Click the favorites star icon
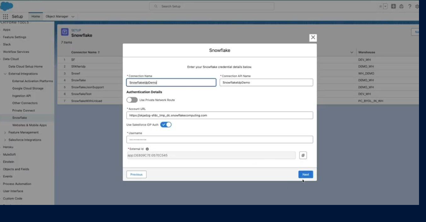 click(x=380, y=6)
